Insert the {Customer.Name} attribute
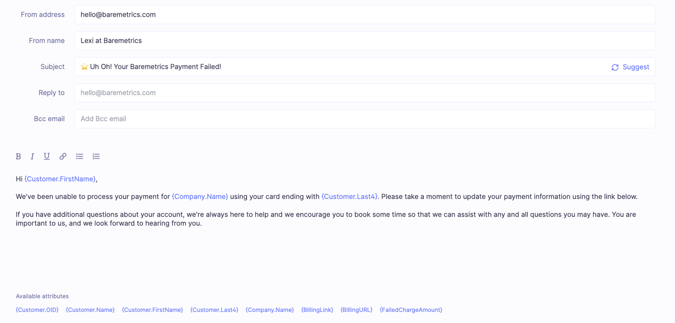 pyautogui.click(x=90, y=310)
